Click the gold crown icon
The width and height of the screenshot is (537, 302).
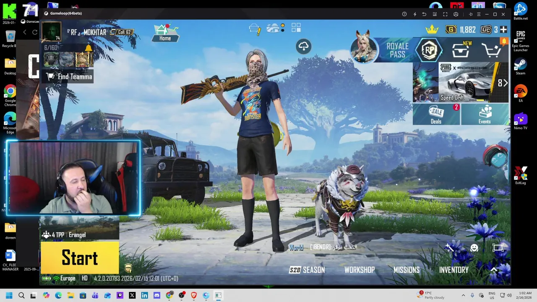click(x=432, y=29)
